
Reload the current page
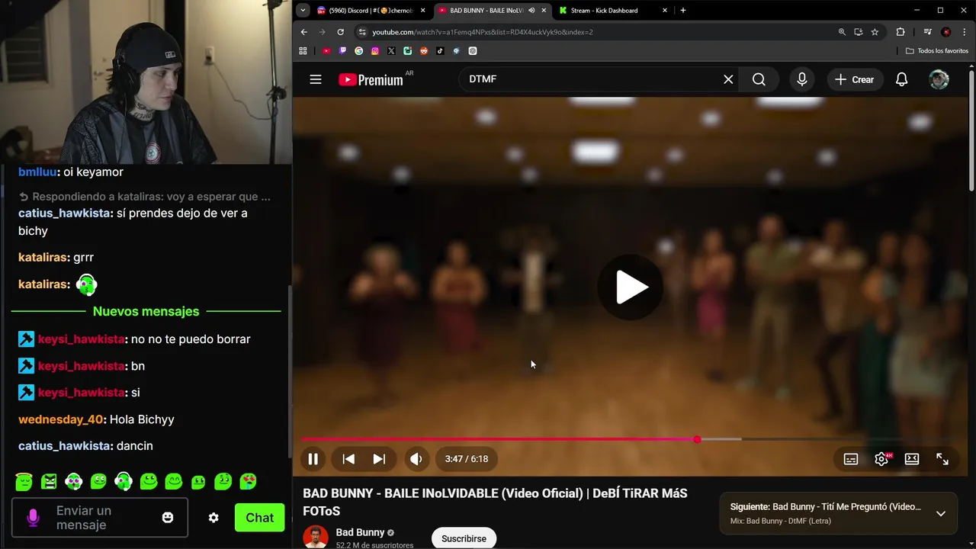[340, 32]
